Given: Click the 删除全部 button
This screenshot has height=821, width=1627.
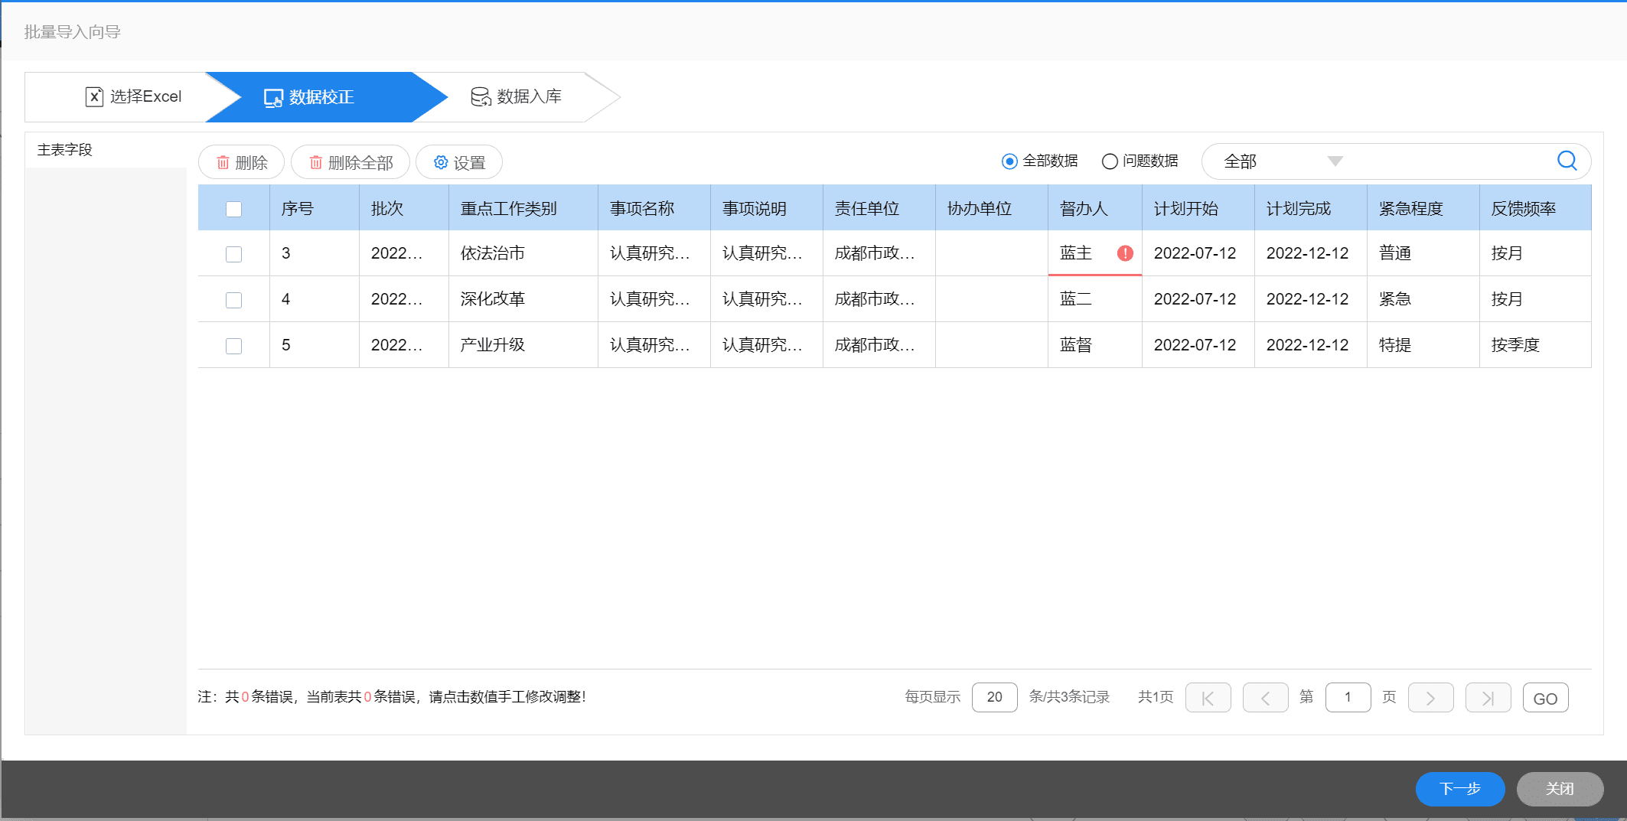Looking at the screenshot, I should click(351, 162).
